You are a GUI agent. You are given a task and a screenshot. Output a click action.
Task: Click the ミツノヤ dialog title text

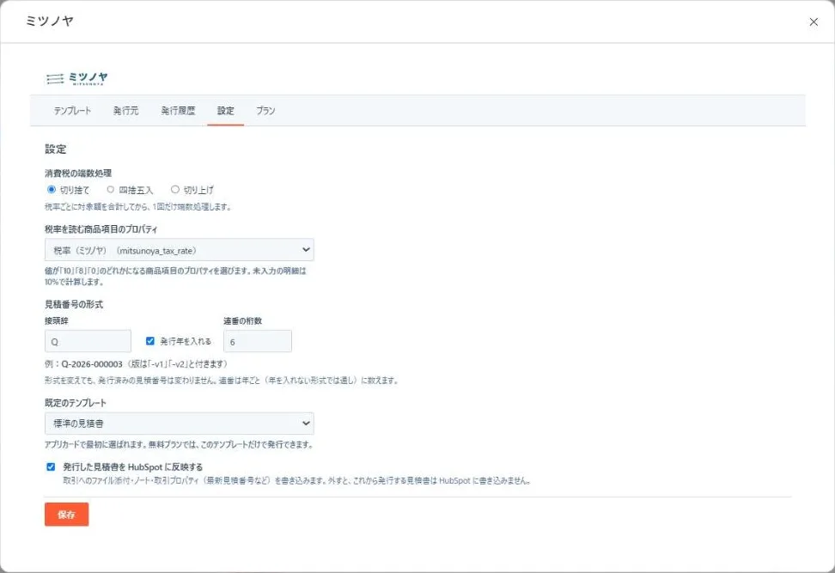click(50, 21)
